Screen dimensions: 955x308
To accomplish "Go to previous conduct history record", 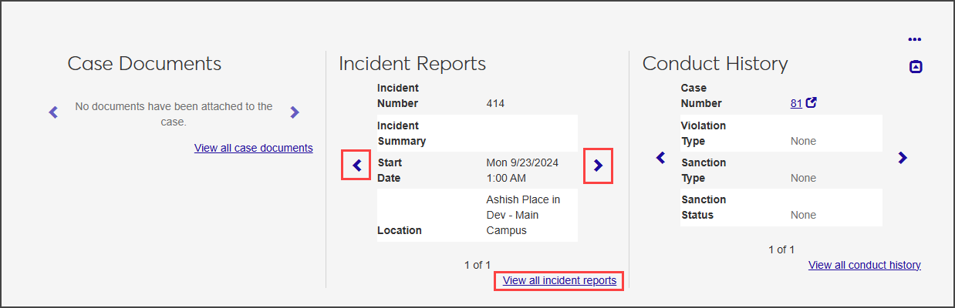I will coord(660,158).
